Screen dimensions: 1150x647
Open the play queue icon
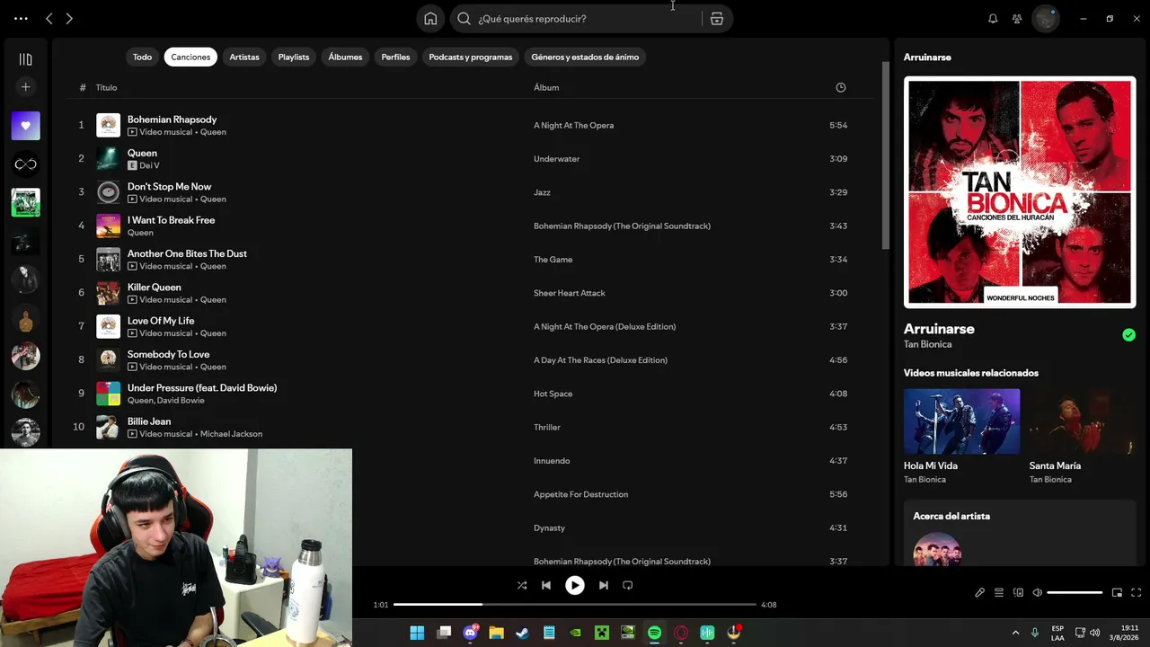click(x=999, y=593)
